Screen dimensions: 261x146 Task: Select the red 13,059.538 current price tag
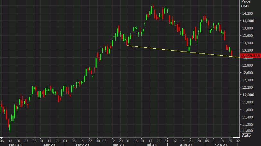coord(250,56)
